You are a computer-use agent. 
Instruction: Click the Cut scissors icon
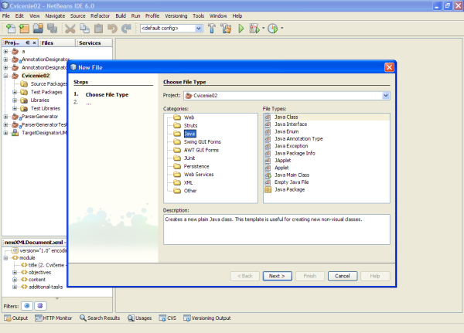pos(70,29)
